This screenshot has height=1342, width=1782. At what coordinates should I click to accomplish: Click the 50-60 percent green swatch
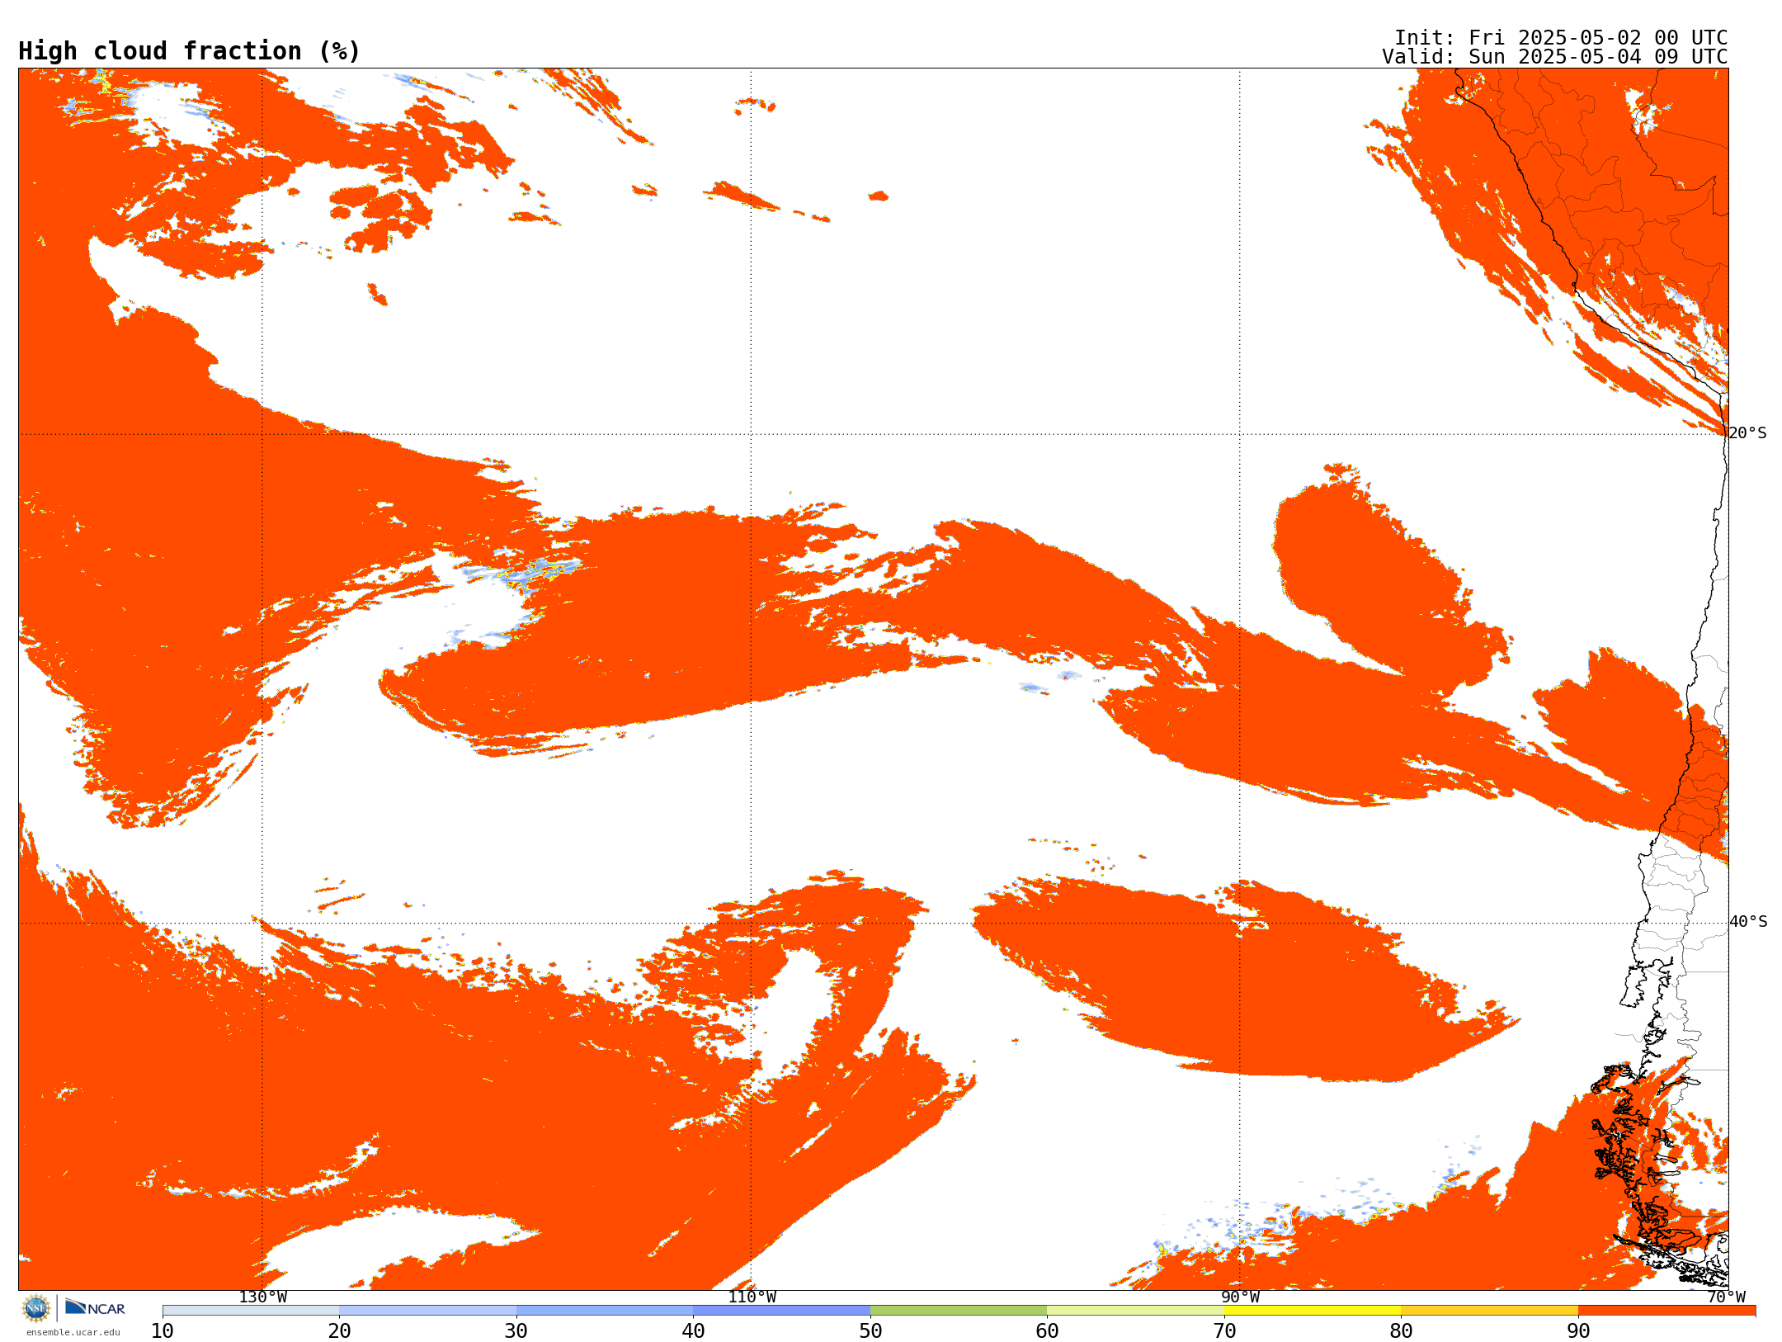pos(959,1311)
